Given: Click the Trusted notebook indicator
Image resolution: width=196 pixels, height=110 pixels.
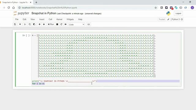Looking at the screenshot, I should tap(162, 19).
